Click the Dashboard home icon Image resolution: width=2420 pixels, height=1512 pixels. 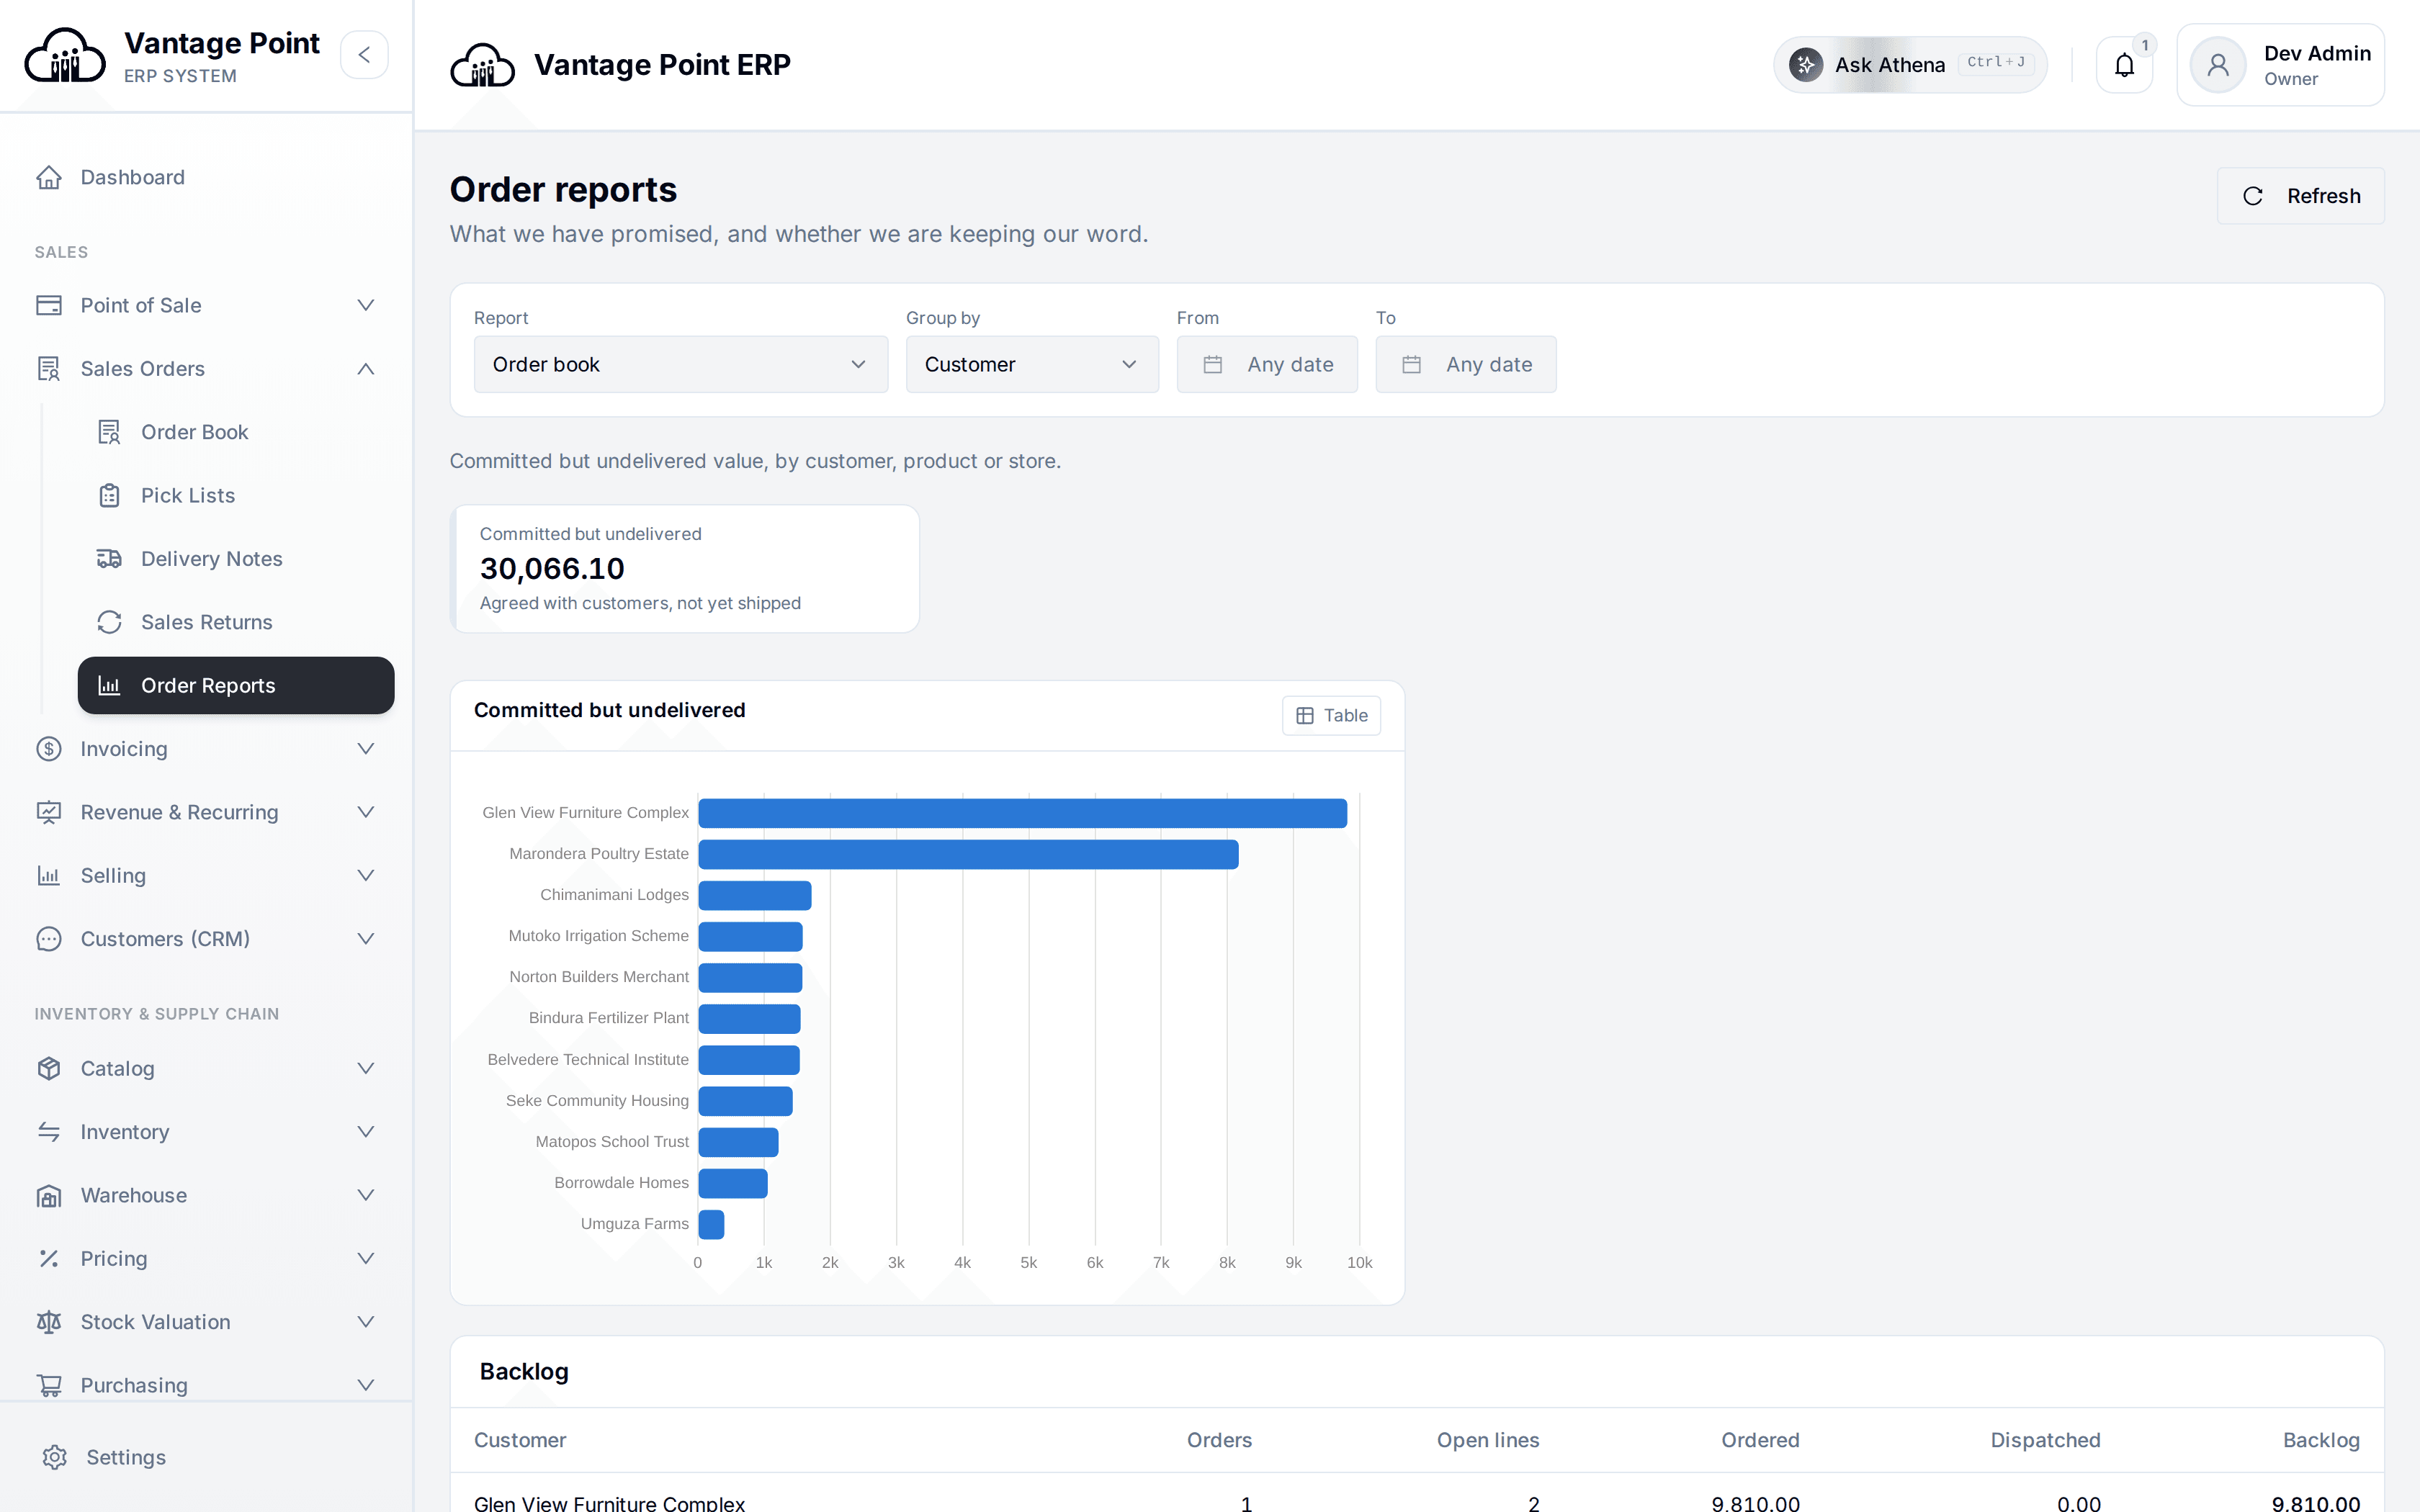pyautogui.click(x=49, y=177)
